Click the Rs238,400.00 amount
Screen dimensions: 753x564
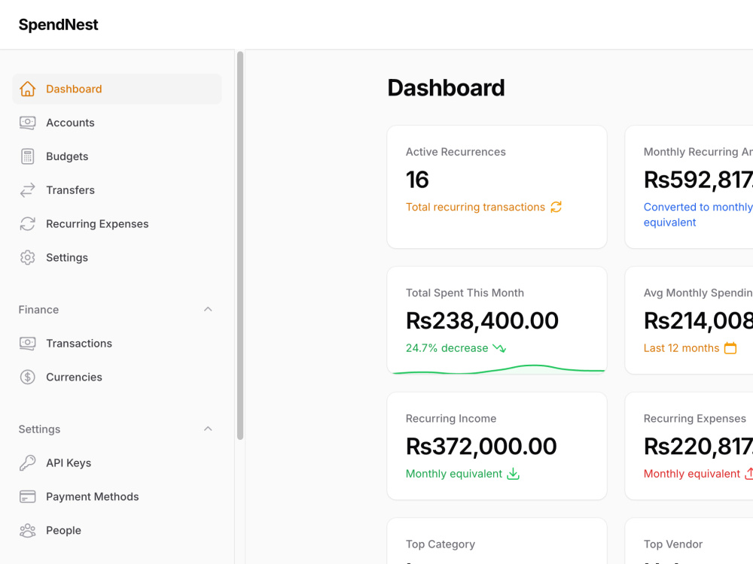coord(482,320)
